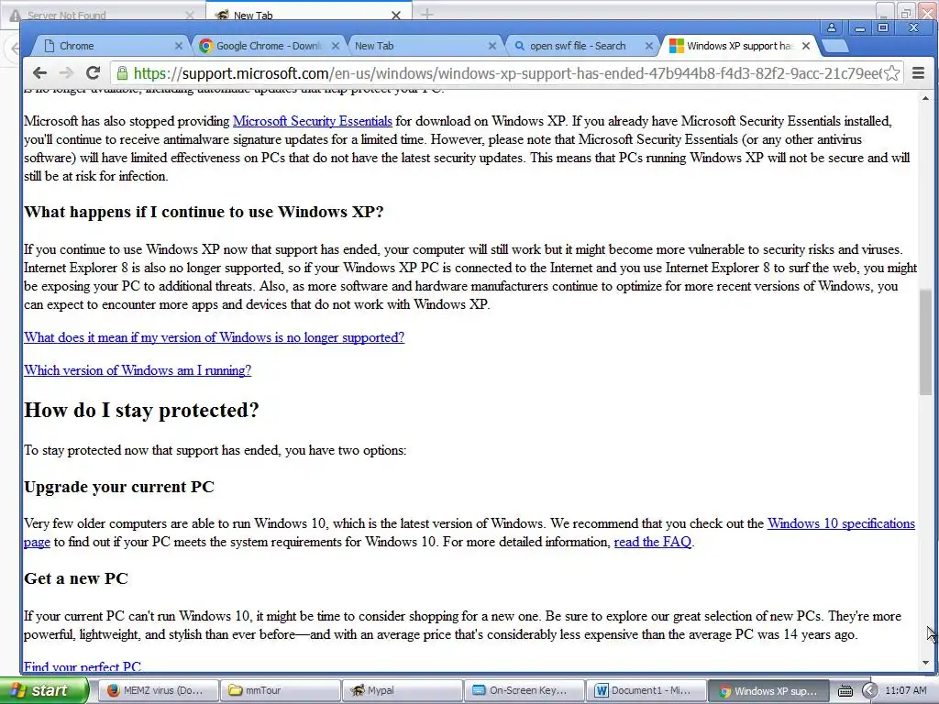Open the Chrome hamburger menu
This screenshot has height=704, width=939.
(918, 73)
